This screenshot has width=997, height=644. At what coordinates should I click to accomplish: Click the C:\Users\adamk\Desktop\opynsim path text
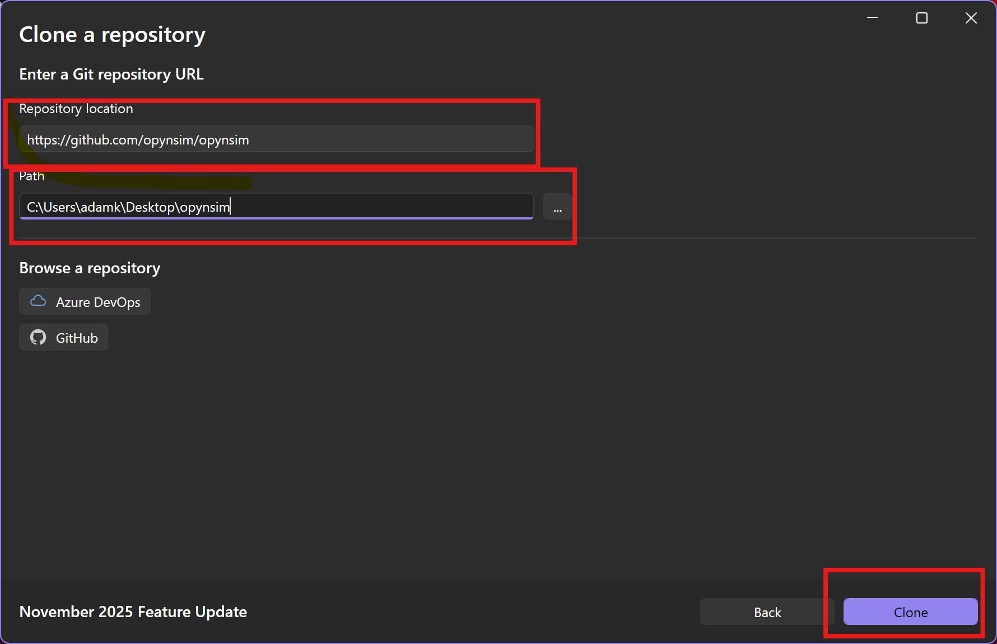[128, 207]
